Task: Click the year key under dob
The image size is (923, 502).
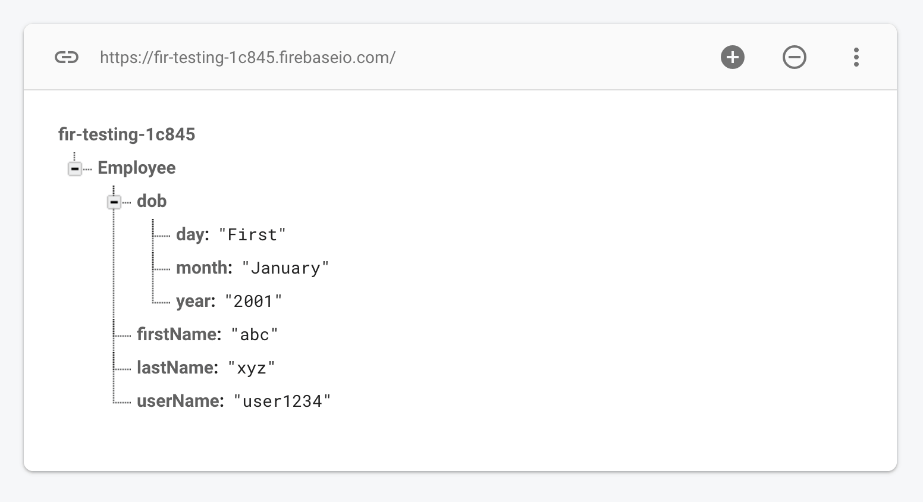Action: click(193, 301)
